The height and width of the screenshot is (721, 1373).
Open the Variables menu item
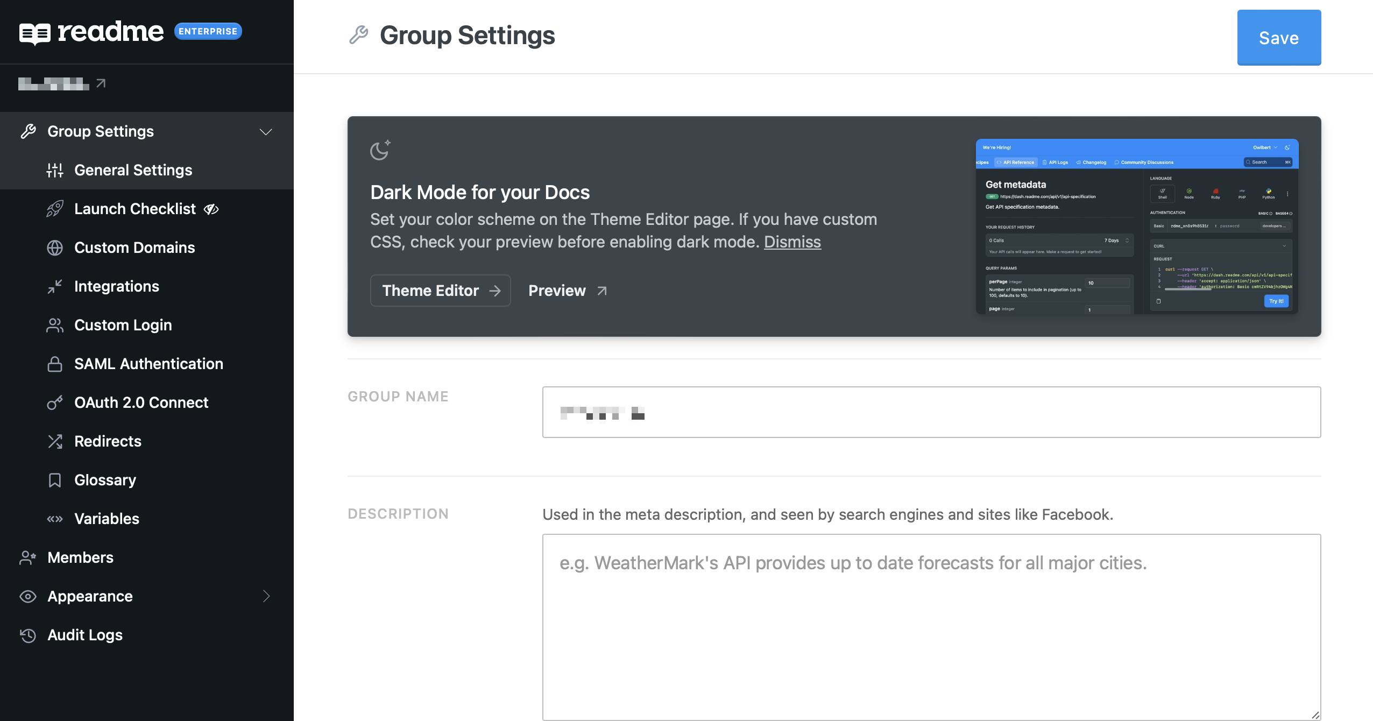click(107, 519)
